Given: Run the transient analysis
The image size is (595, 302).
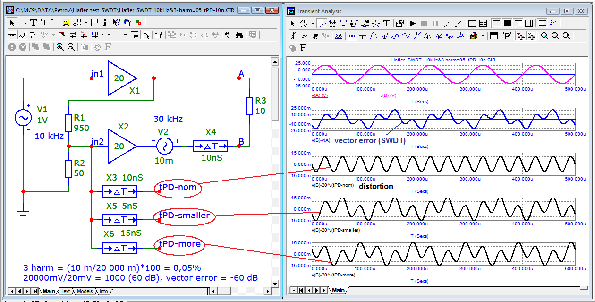Looking at the screenshot, I should [x=413, y=24].
